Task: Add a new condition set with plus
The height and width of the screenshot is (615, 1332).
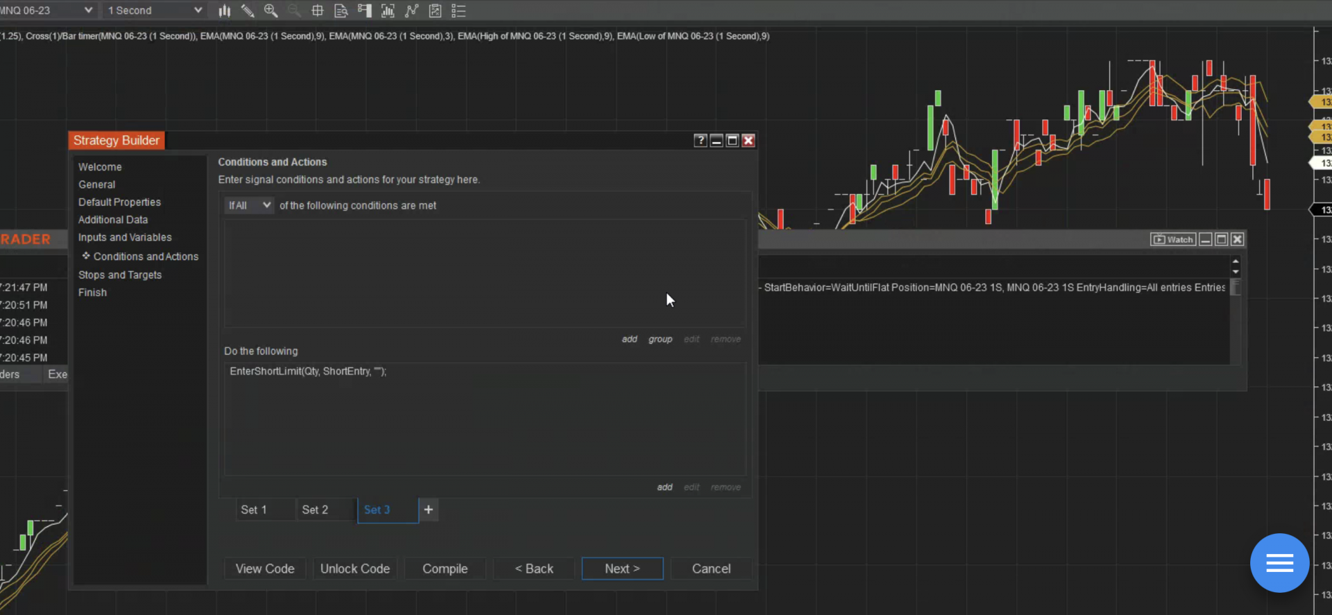Action: [429, 510]
